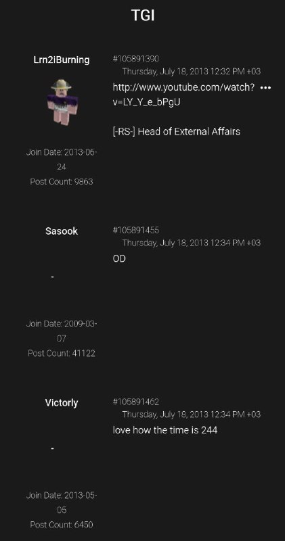
Task: Open the YouTube link in first post
Action: (183, 95)
